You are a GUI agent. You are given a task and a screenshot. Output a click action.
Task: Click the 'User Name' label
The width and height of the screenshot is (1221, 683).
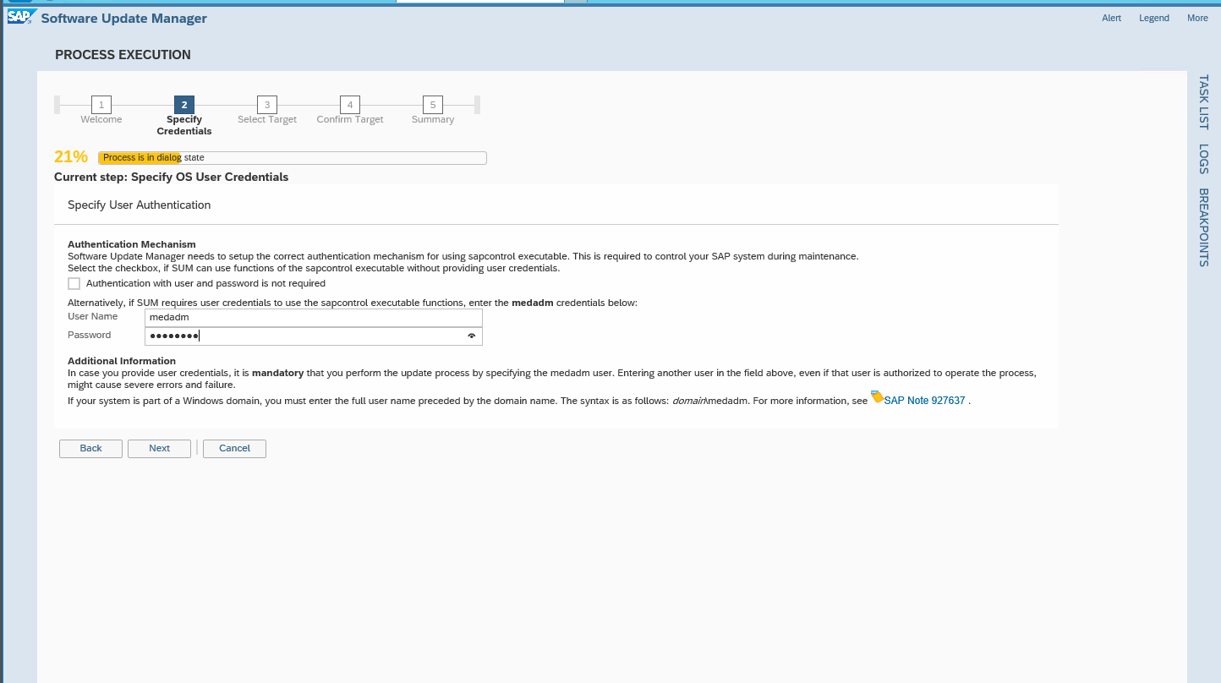tap(92, 316)
